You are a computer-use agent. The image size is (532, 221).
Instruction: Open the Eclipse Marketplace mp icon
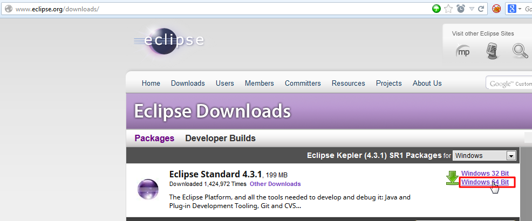click(462, 51)
